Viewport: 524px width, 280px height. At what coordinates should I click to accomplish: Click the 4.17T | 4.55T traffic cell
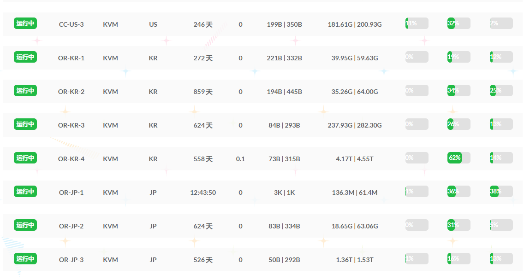pos(355,159)
